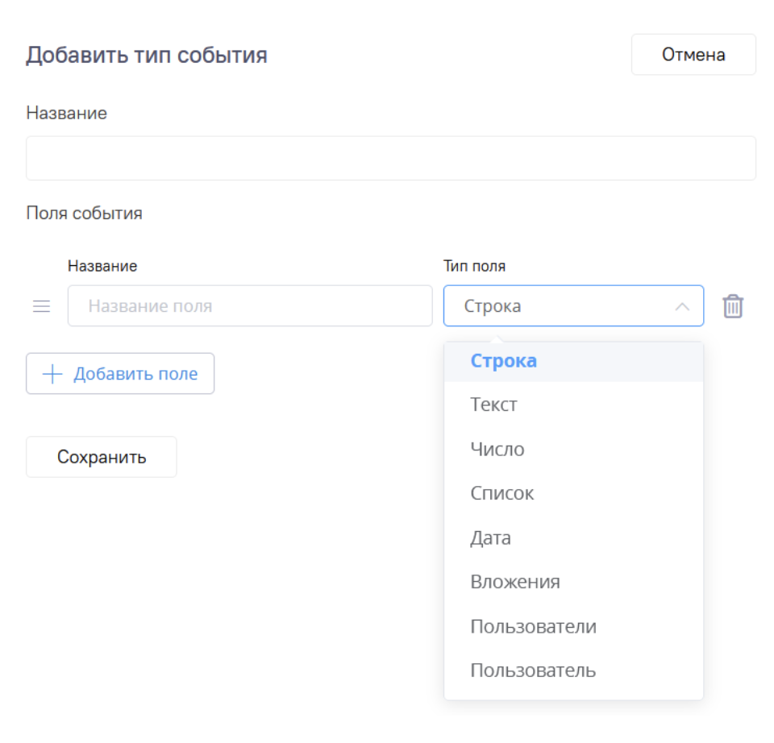Pick Число from the dropdown options

click(497, 449)
